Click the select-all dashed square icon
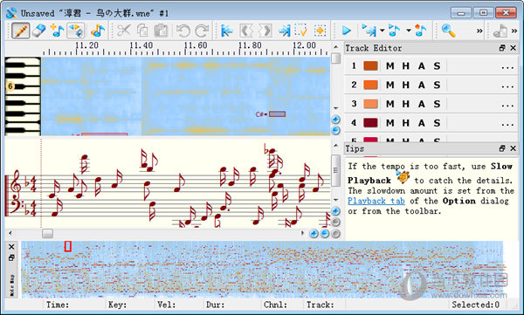This screenshot has height=315, width=524. 321,31
